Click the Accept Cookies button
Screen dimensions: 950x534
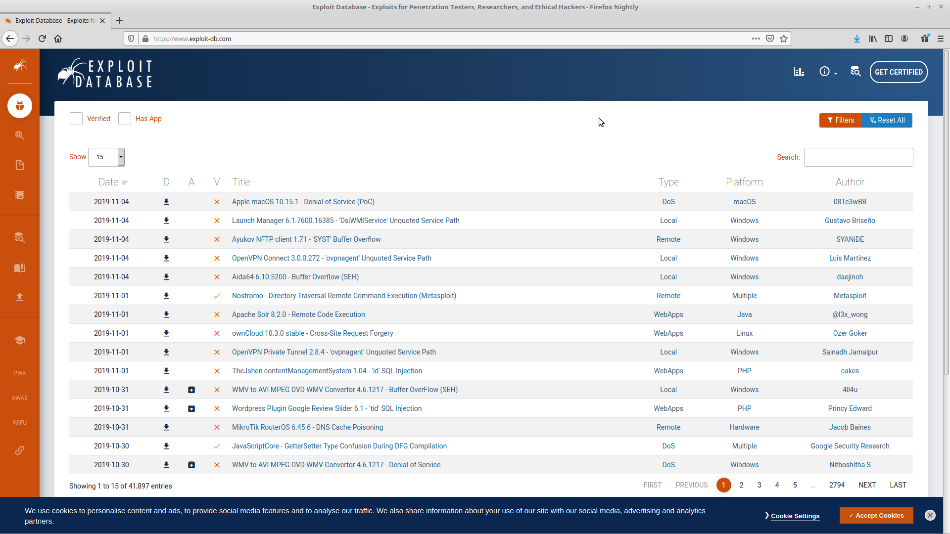tap(876, 515)
